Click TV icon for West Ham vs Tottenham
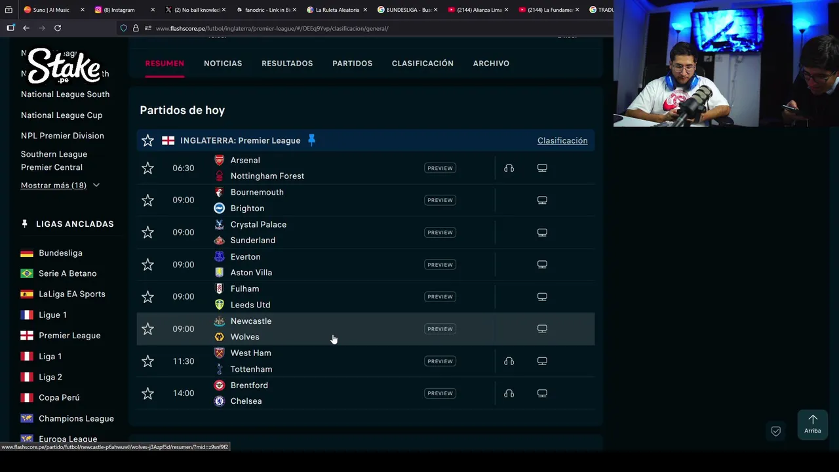Screen dimensions: 839x472 coord(542,361)
